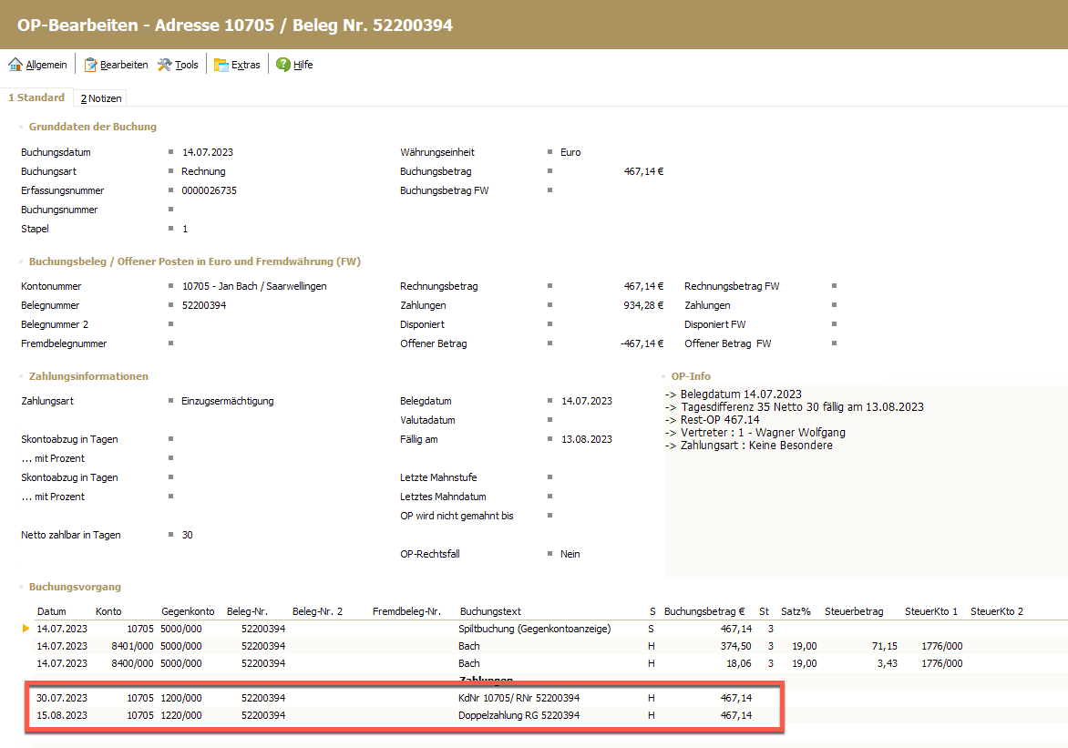The height and width of the screenshot is (748, 1068).
Task: Click the Fällig am date 13.08.2023
Action: pyautogui.click(x=586, y=439)
